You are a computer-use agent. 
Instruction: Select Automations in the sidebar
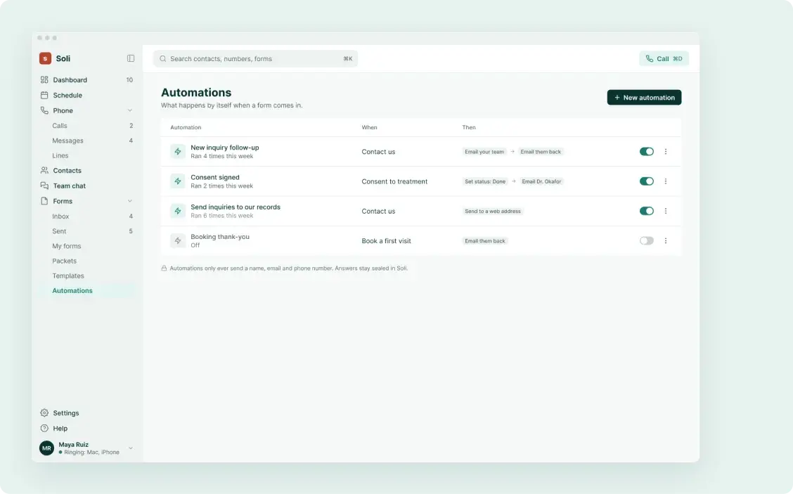click(87, 291)
